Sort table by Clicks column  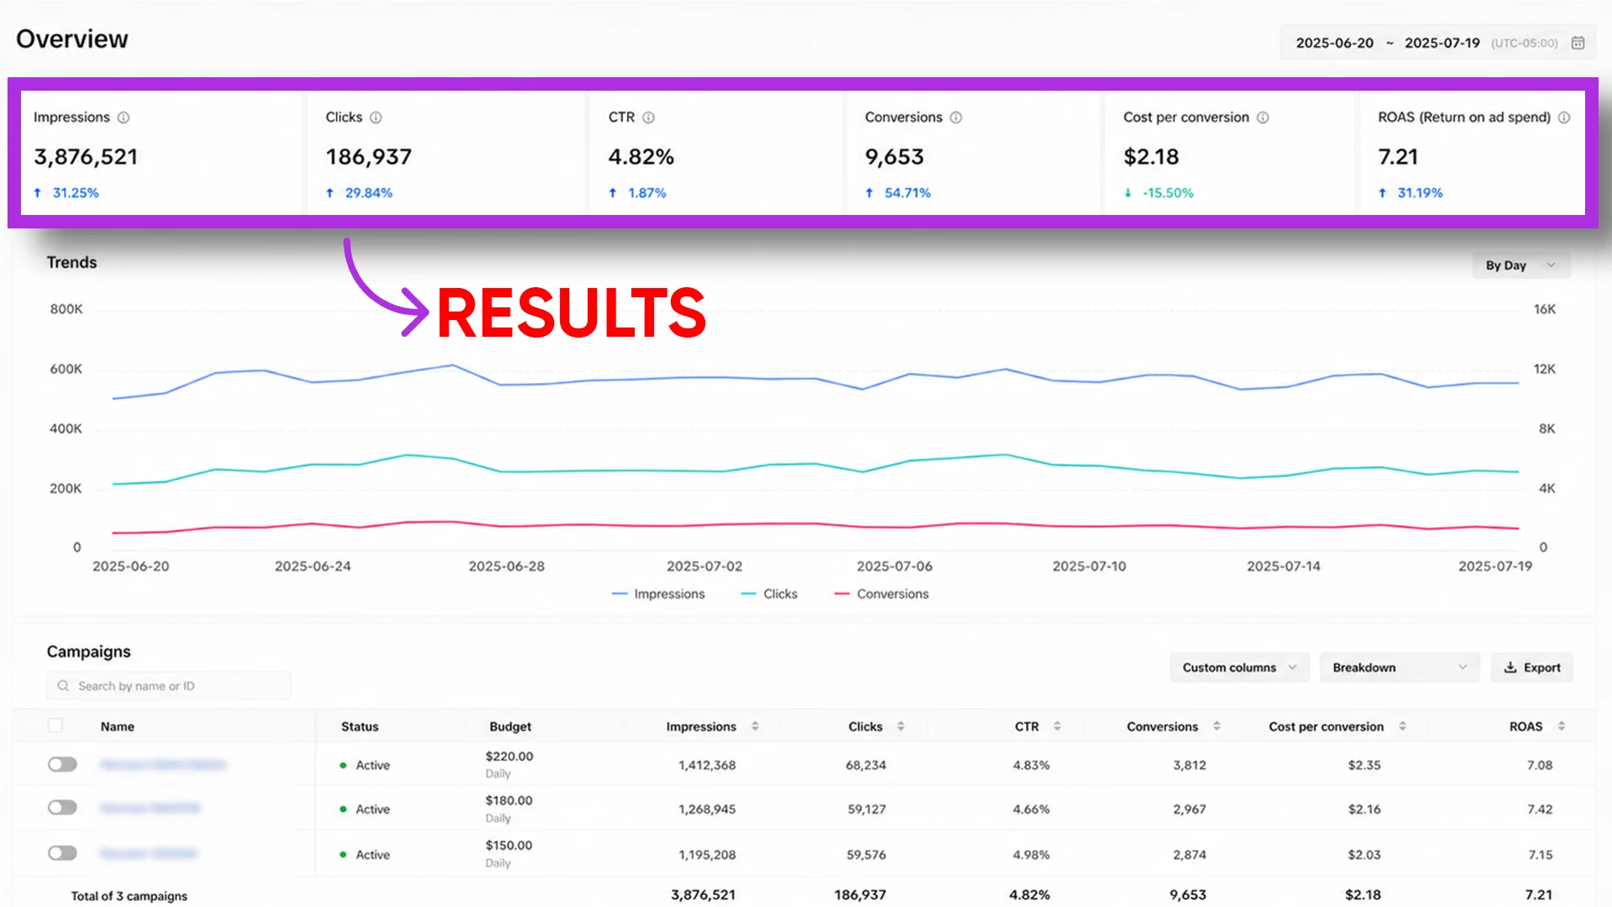[900, 726]
